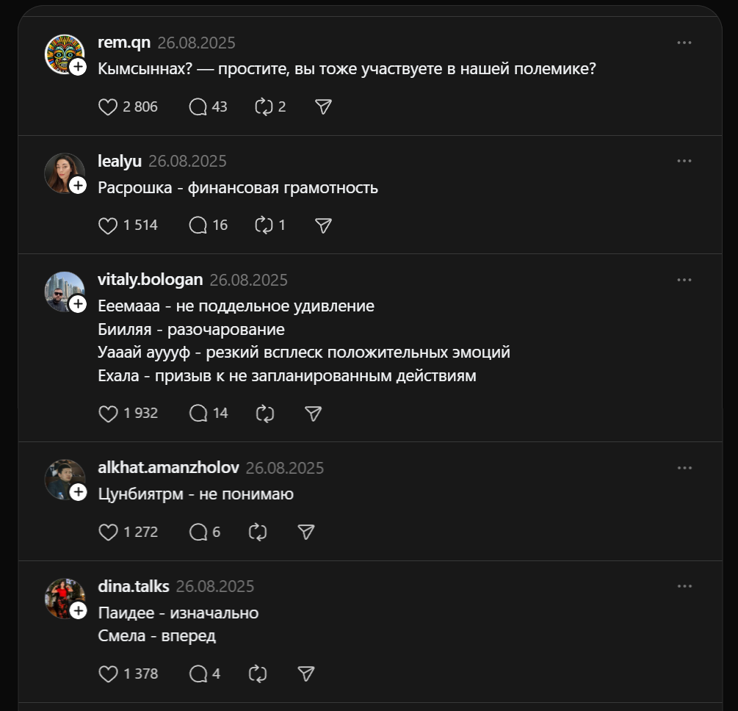Open the date stamp on lealyu's post
Image resolution: width=738 pixels, height=711 pixels.
coord(187,162)
